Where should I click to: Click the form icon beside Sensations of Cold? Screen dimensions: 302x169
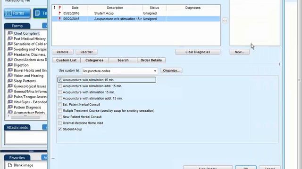click(10, 44)
